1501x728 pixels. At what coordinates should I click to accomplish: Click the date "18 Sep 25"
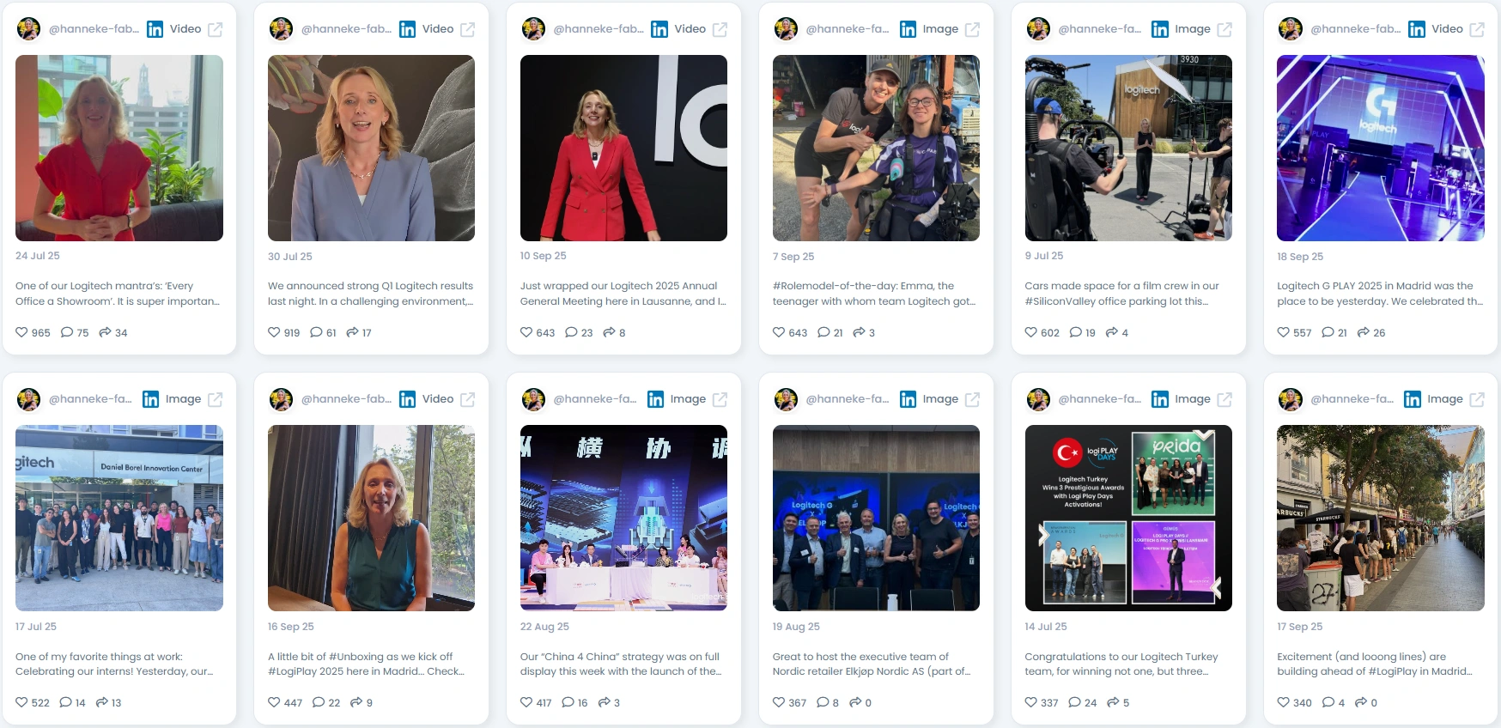(x=1300, y=257)
